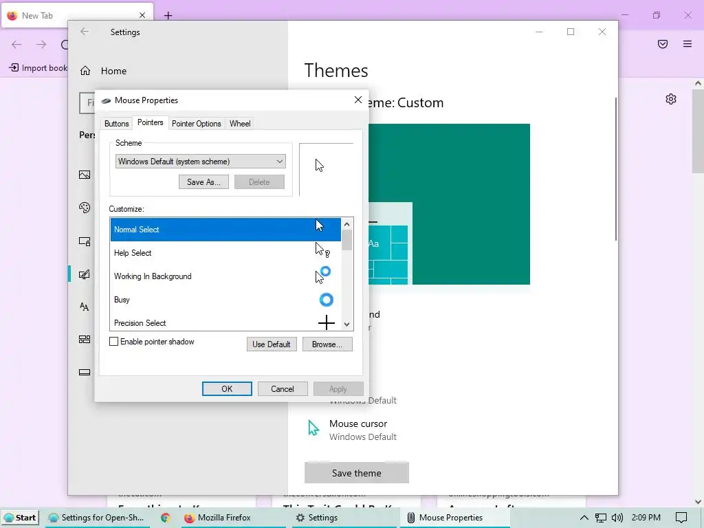Click Import bookmarks in Firefox toolbar
The height and width of the screenshot is (528, 704).
pyautogui.click(x=38, y=68)
